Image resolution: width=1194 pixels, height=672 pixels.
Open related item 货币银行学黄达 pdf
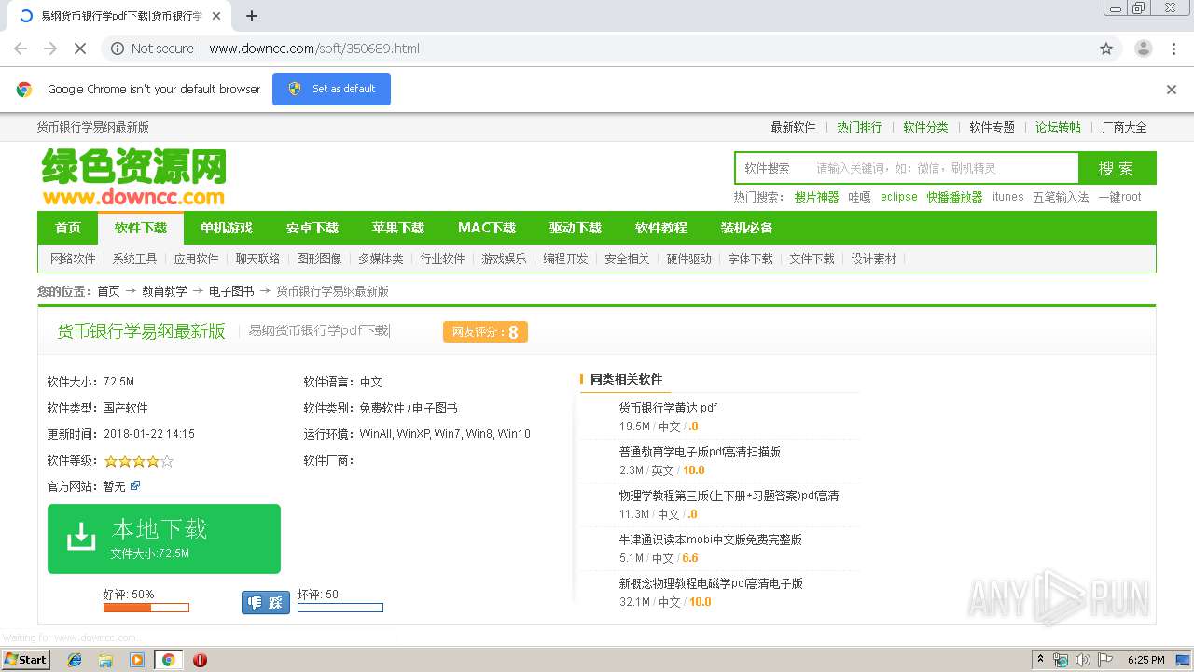click(x=668, y=408)
